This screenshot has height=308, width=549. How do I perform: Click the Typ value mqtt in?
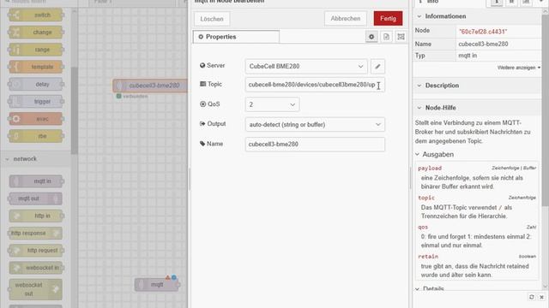(468, 56)
